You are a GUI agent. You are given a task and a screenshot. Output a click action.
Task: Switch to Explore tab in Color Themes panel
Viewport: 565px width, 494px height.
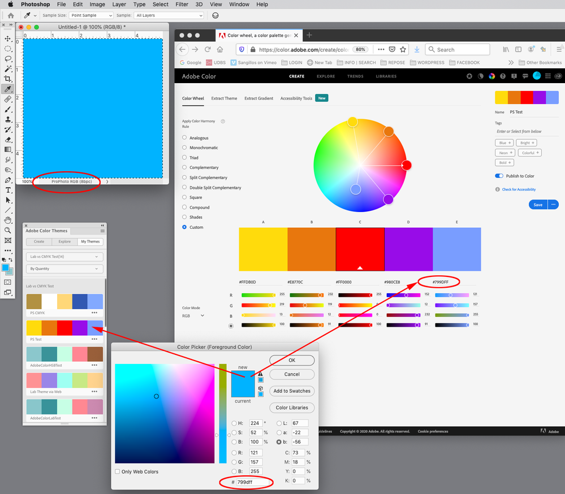tap(64, 241)
